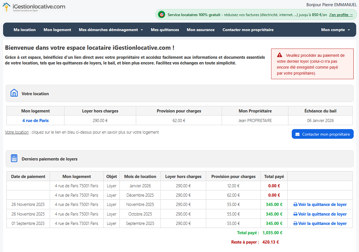The height and width of the screenshot is (252, 359).
Task: Click the Décembre 2025 month cell
Action: coord(140,195)
